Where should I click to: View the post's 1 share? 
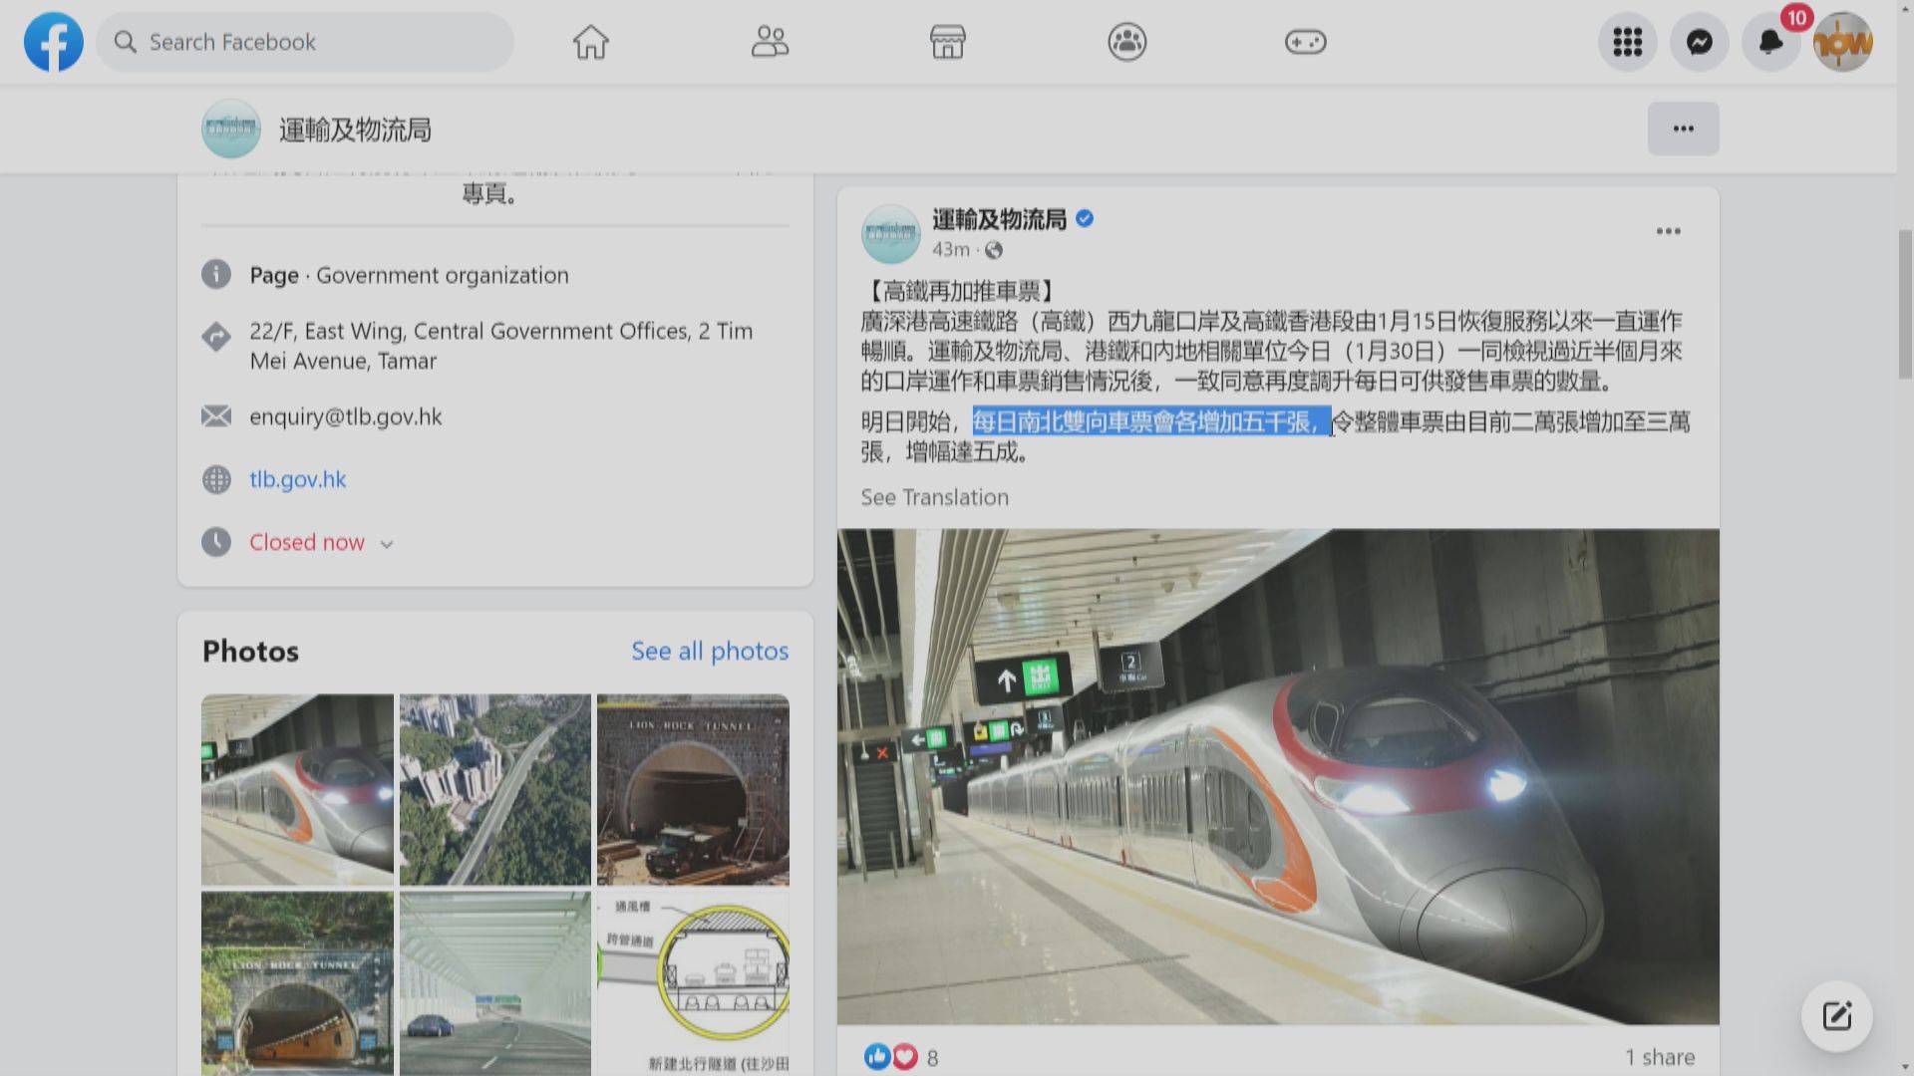pos(1659,1056)
